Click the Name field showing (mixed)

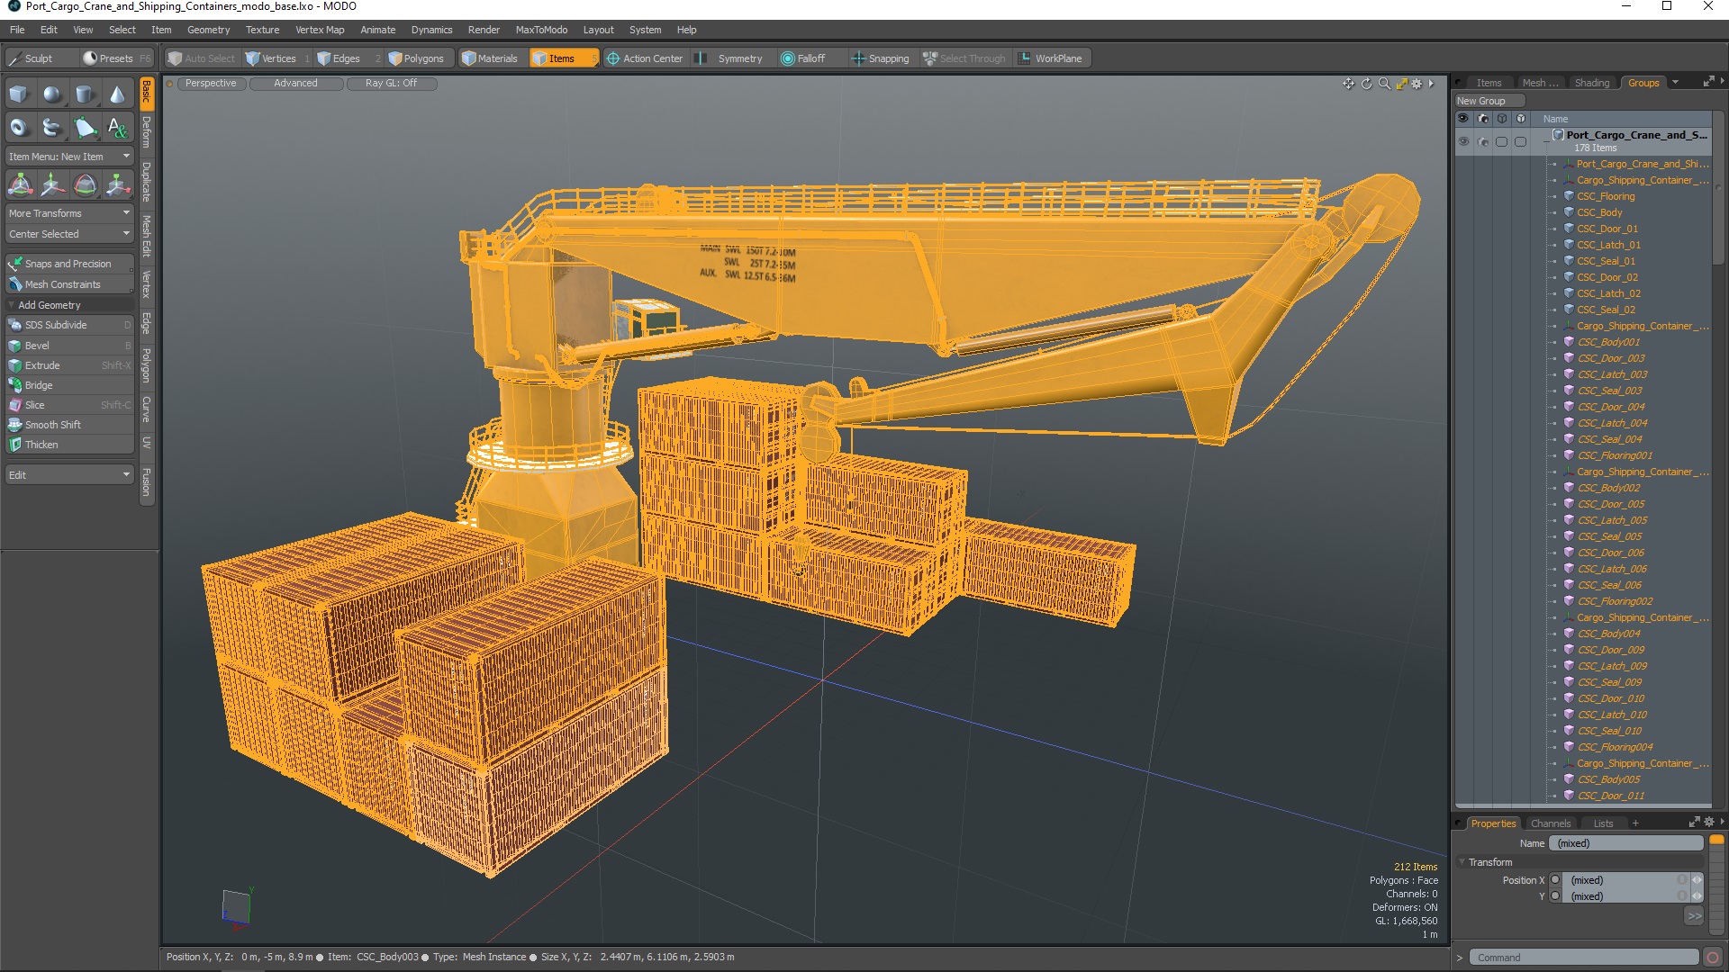click(1625, 843)
